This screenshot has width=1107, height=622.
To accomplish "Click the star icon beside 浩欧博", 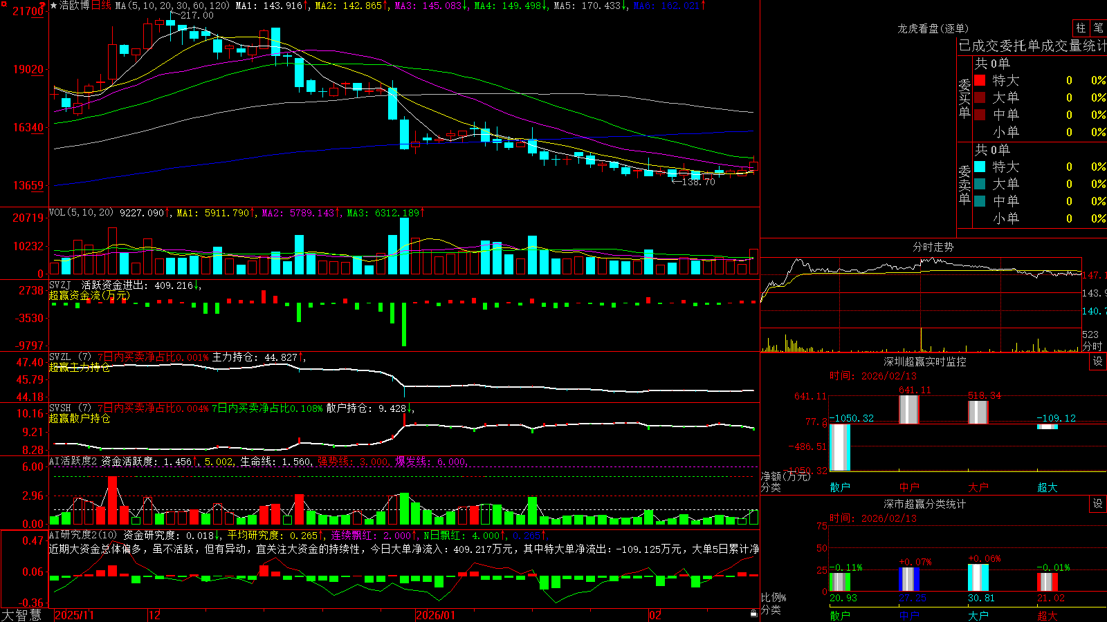I will click(x=54, y=6).
